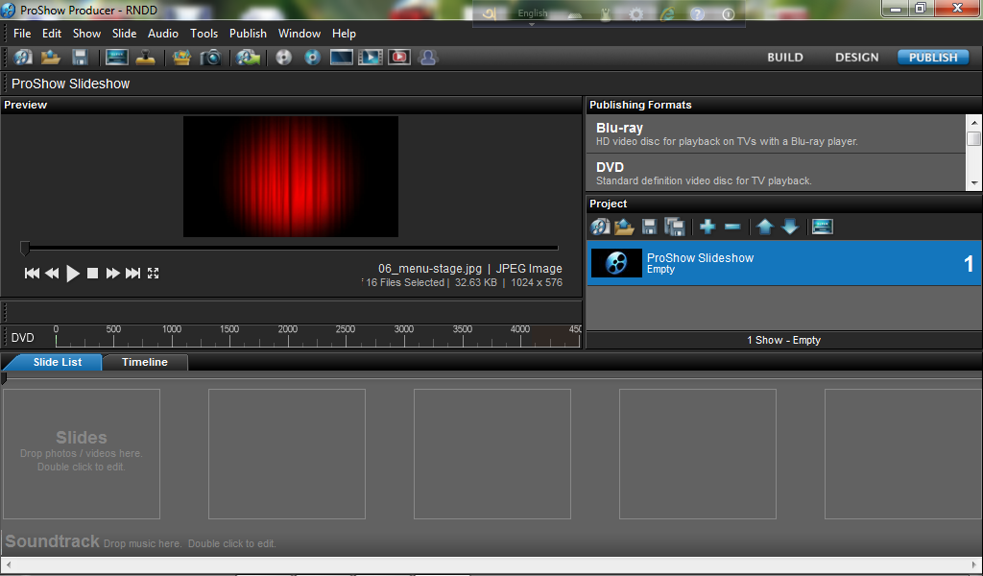
Task: Click the question mark help icon in language bar
Action: coord(697,14)
